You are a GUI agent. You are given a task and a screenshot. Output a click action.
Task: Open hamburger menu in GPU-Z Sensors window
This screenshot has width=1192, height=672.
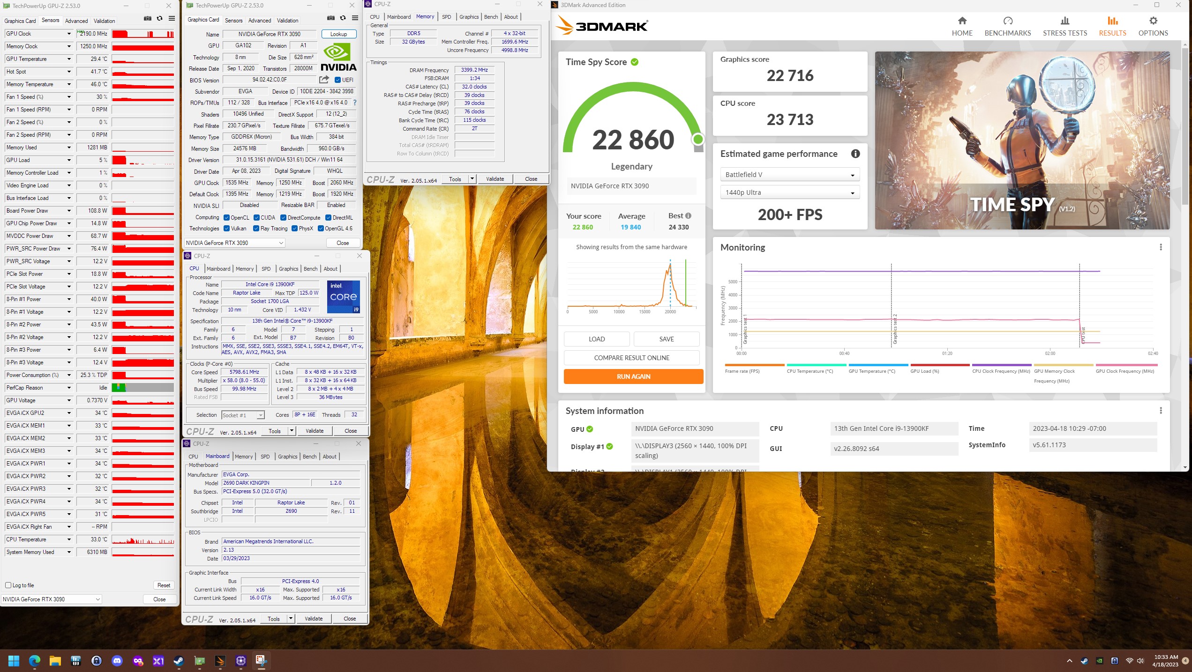click(x=172, y=19)
